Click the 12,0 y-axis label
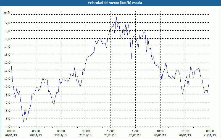This screenshot has height=138, width=221. click(7, 63)
